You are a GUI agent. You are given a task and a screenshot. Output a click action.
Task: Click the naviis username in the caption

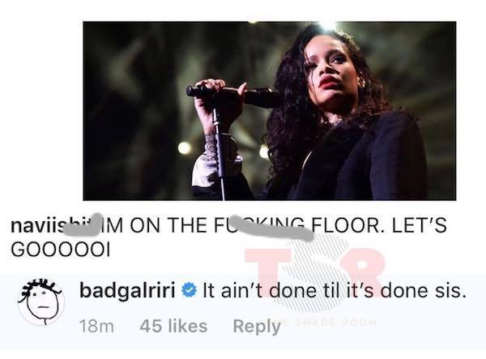[x=51, y=225]
